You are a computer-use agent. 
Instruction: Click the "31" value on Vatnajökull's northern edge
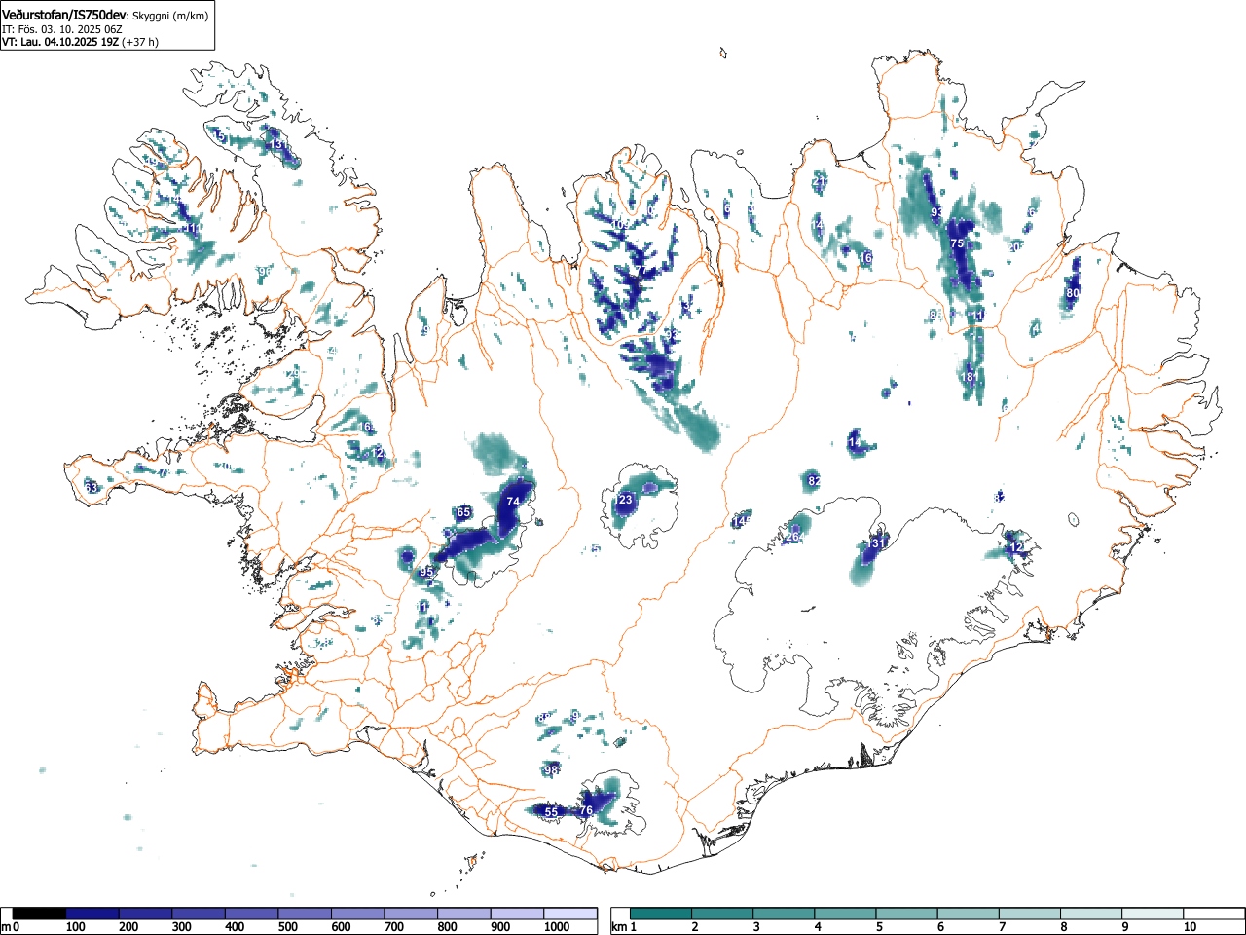coord(878,543)
